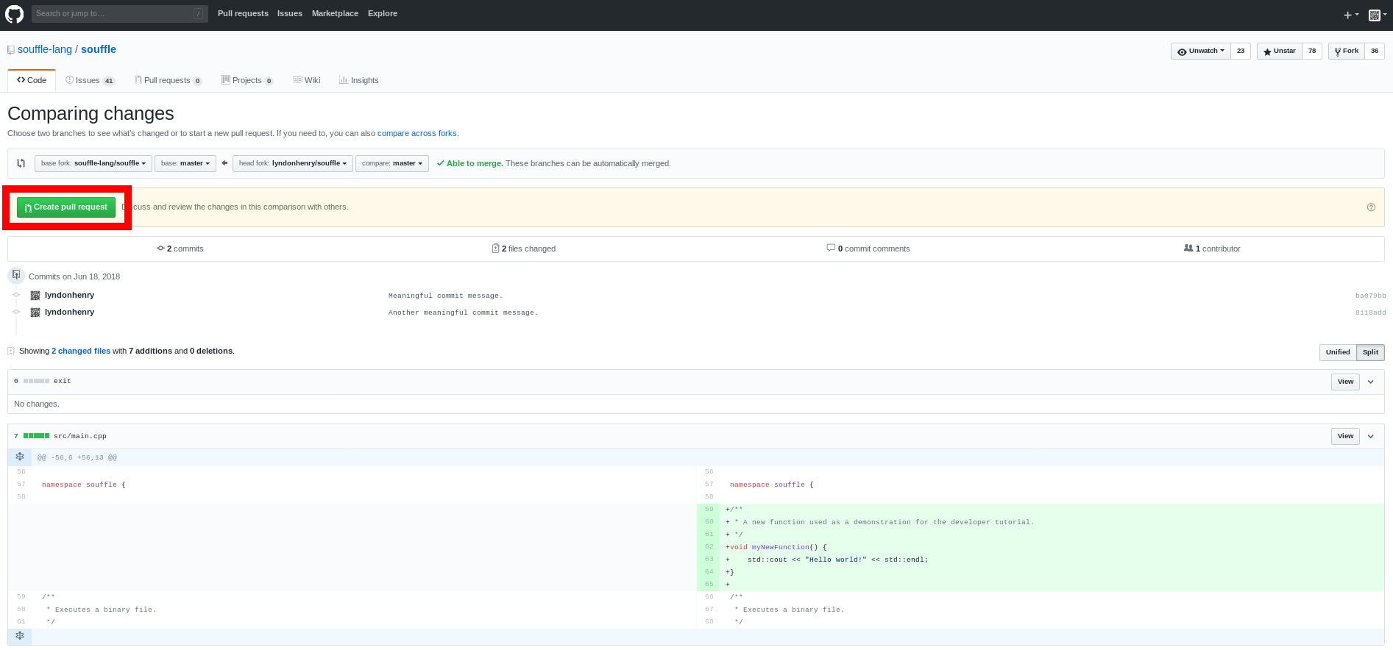The width and height of the screenshot is (1393, 650).
Task: Go to Explore
Action: [x=383, y=13]
